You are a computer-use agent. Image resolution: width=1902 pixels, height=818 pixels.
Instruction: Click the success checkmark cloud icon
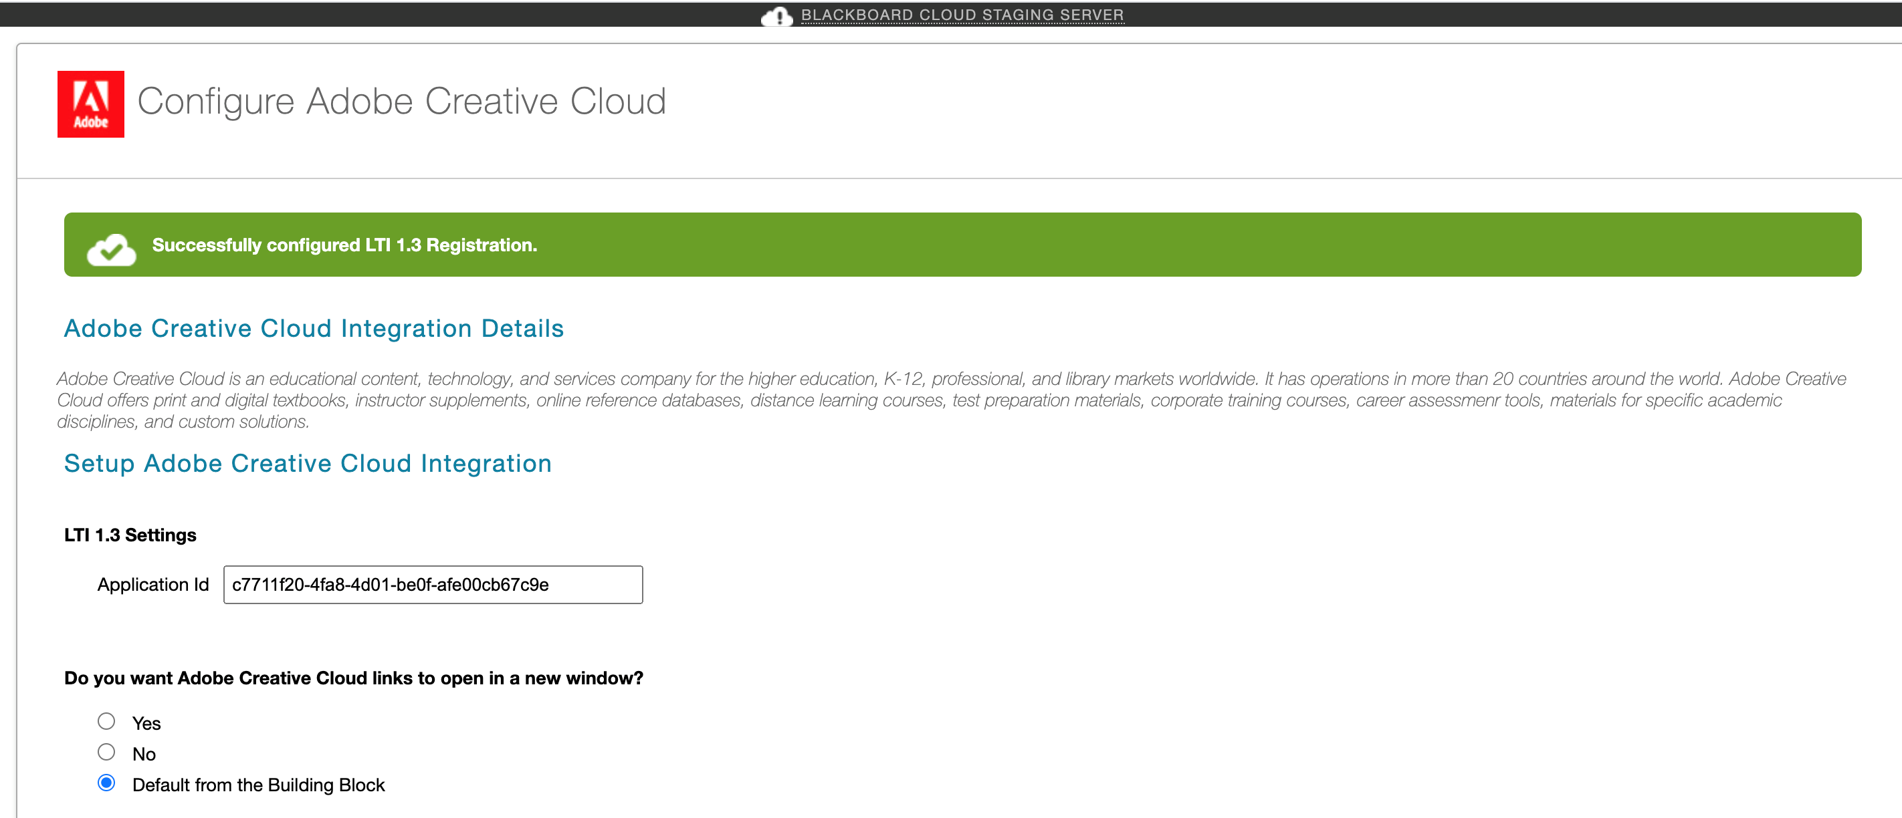pos(112,248)
